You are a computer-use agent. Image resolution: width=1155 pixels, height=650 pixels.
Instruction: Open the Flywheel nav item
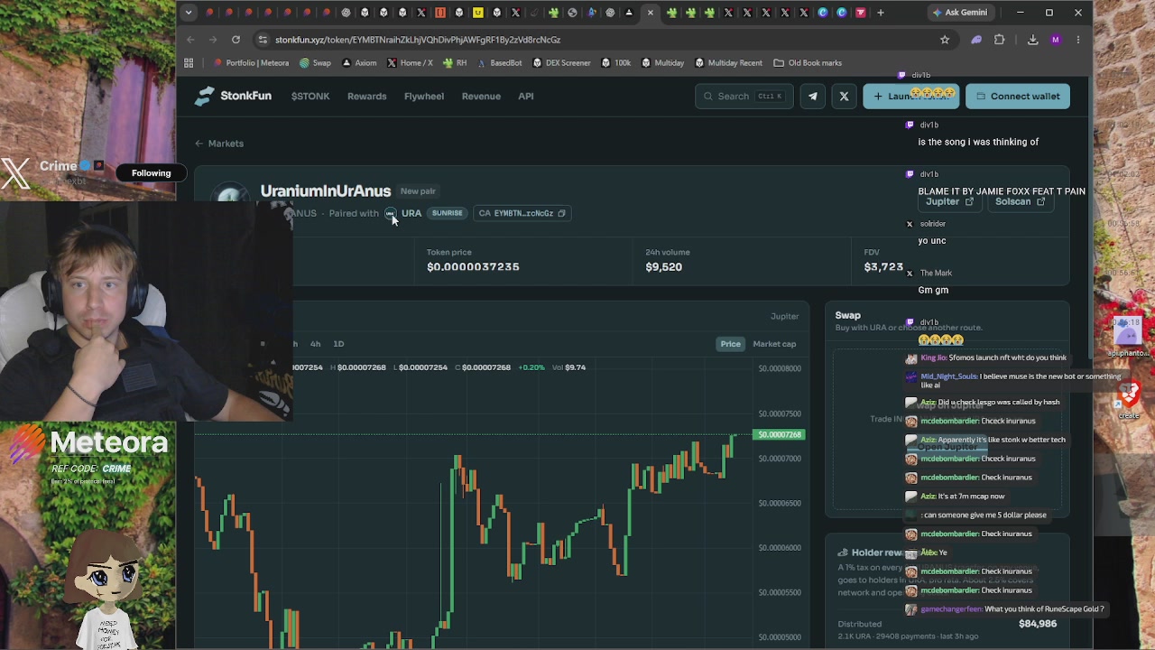pos(424,96)
